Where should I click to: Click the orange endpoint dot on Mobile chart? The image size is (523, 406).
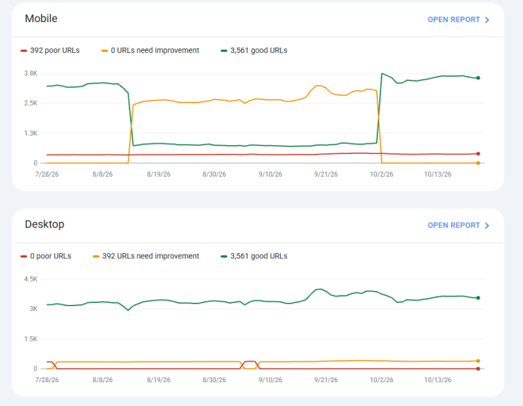[x=478, y=163]
